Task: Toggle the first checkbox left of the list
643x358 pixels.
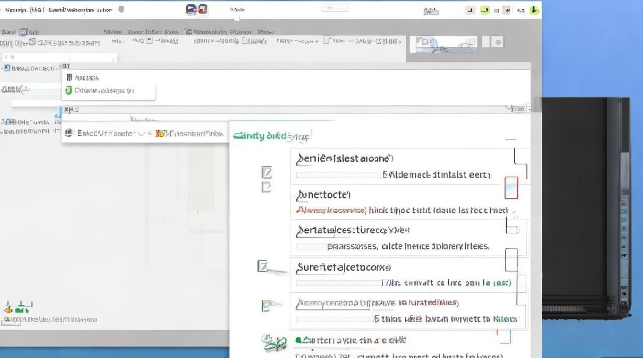Action: click(x=266, y=172)
